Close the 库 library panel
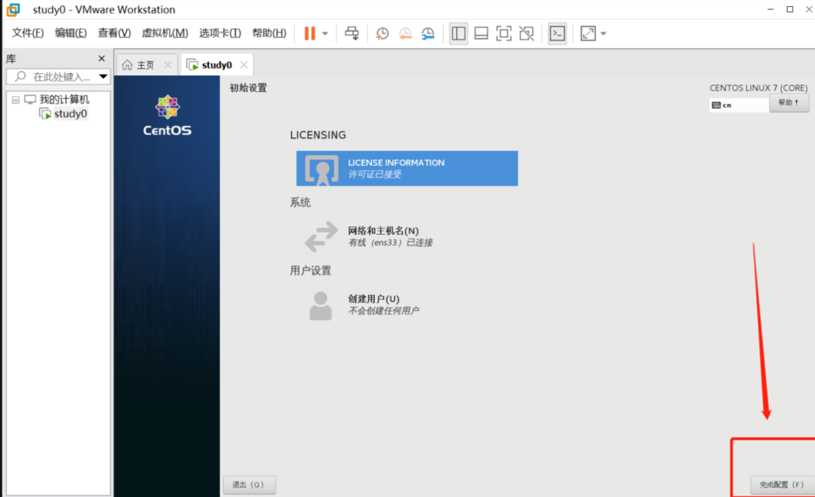Viewport: 815px width, 497px height. click(x=101, y=59)
